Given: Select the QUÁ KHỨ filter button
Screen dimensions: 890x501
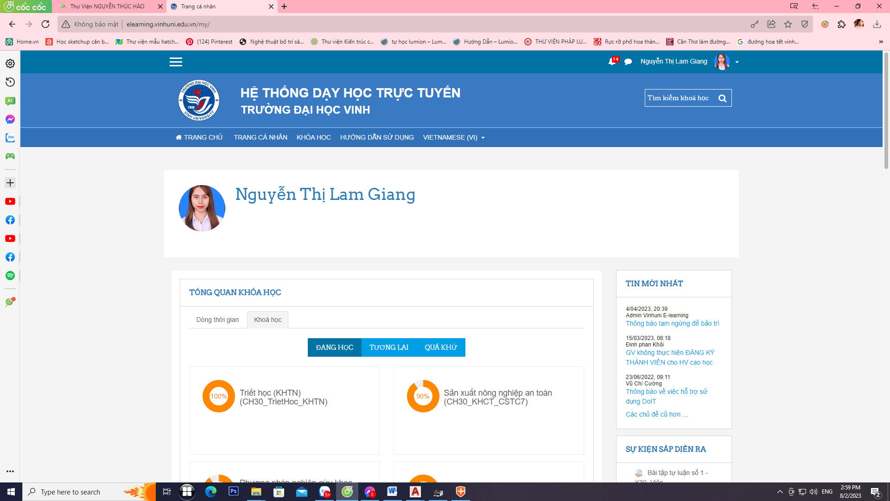Looking at the screenshot, I should pos(441,347).
